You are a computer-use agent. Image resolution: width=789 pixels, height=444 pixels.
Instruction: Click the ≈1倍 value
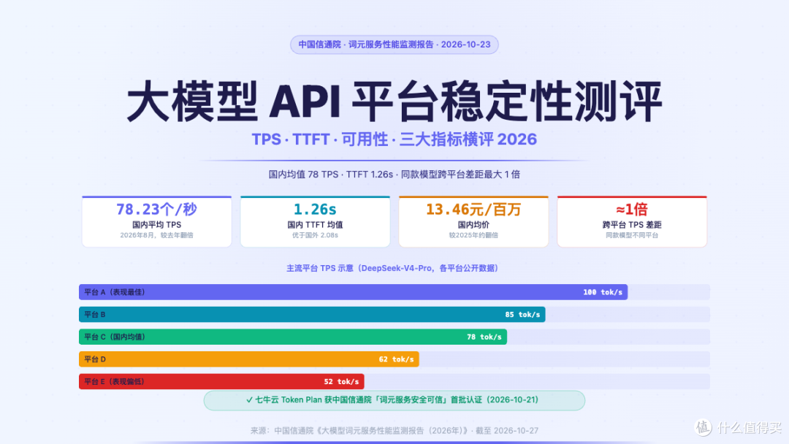click(631, 209)
